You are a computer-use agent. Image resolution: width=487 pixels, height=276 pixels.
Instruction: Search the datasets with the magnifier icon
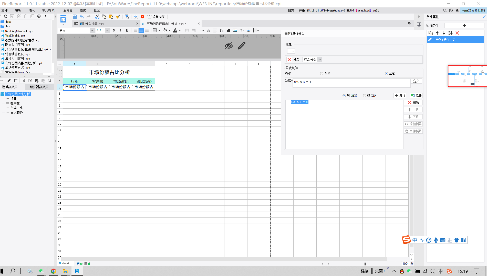(50, 80)
